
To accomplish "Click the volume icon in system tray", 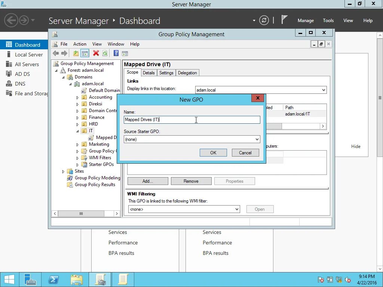I will coord(348,280).
